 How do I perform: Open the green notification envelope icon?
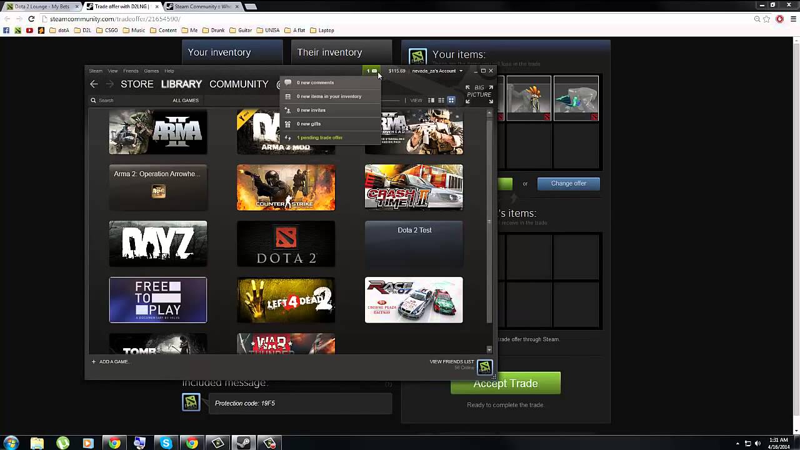(x=372, y=71)
